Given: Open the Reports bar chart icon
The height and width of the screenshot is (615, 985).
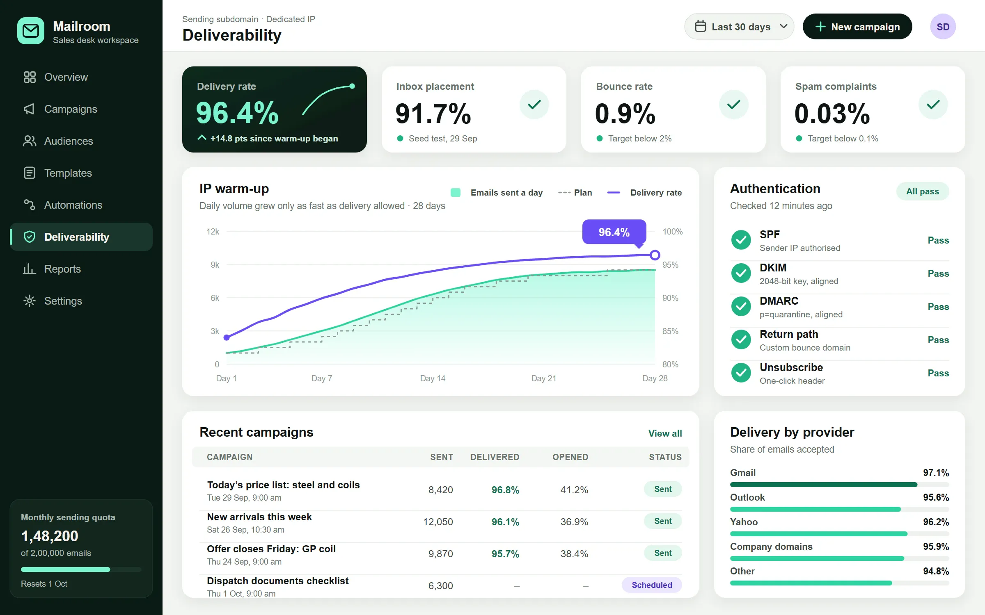Looking at the screenshot, I should 30,269.
